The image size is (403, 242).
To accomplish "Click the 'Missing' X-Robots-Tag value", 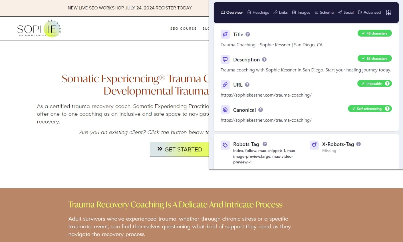I will [329, 151].
